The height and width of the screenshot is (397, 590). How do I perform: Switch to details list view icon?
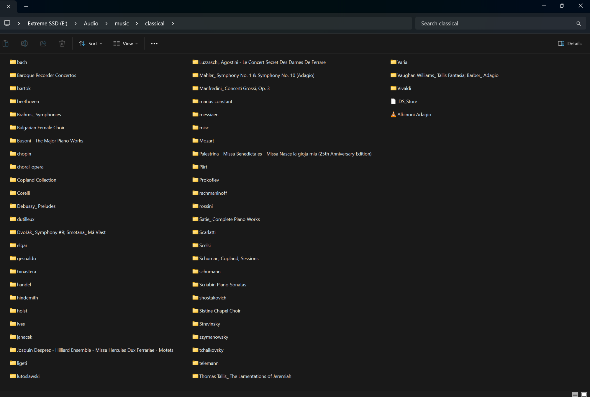575,394
